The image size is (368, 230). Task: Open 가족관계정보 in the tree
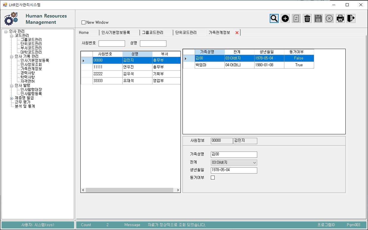pos(31,69)
